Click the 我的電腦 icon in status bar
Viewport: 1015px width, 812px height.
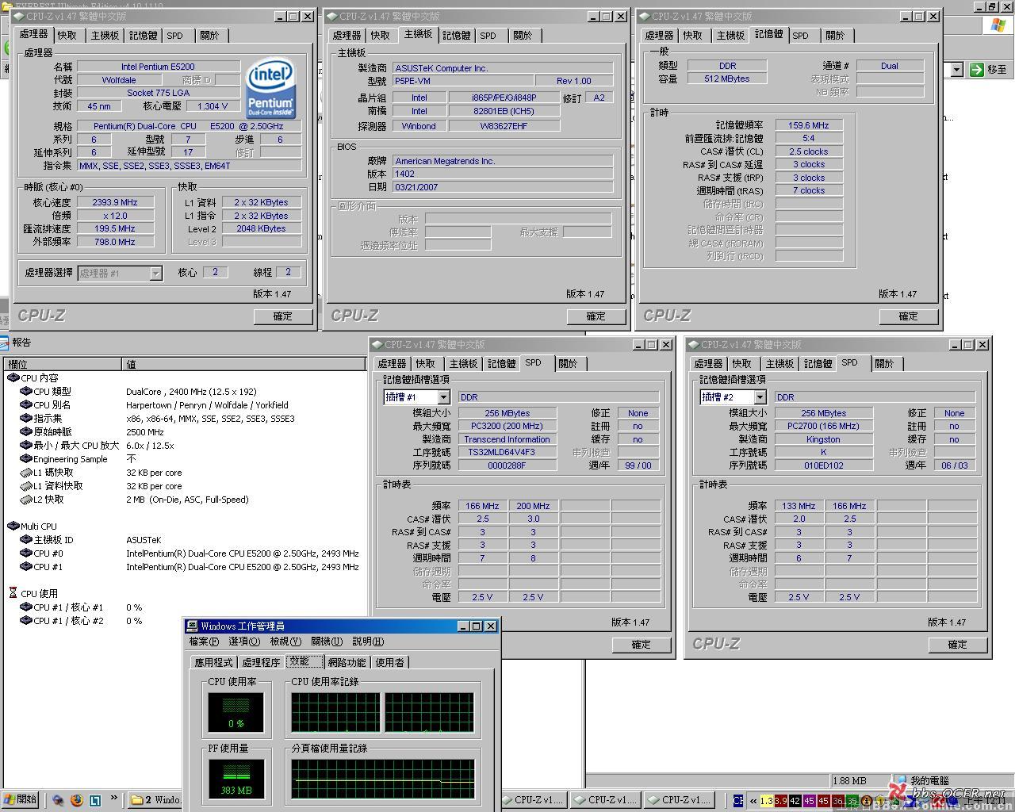(x=901, y=781)
